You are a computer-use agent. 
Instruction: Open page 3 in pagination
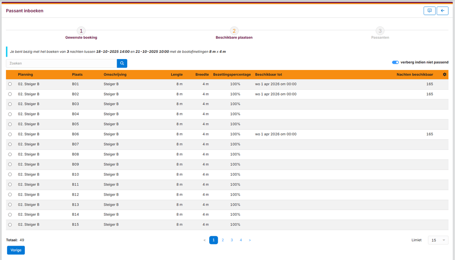(x=232, y=240)
